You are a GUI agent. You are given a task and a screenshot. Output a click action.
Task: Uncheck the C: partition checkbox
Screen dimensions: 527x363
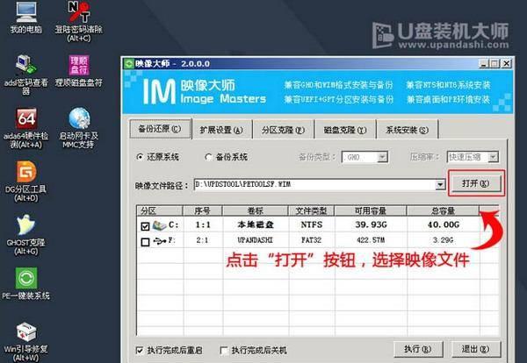(x=145, y=226)
